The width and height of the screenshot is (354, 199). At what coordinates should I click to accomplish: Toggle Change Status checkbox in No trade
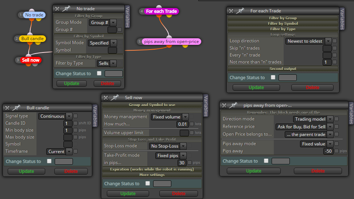tap(99, 73)
